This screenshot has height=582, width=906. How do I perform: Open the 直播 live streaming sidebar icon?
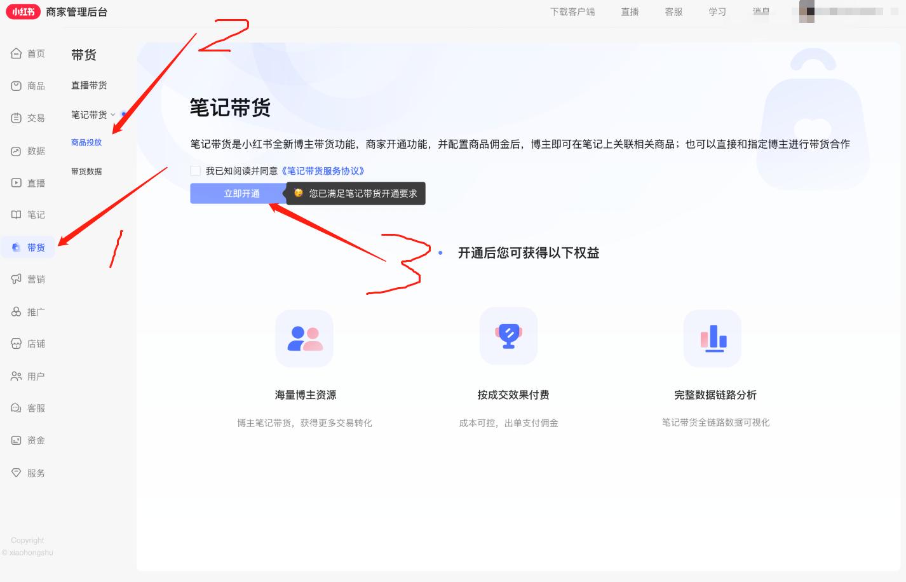(17, 183)
